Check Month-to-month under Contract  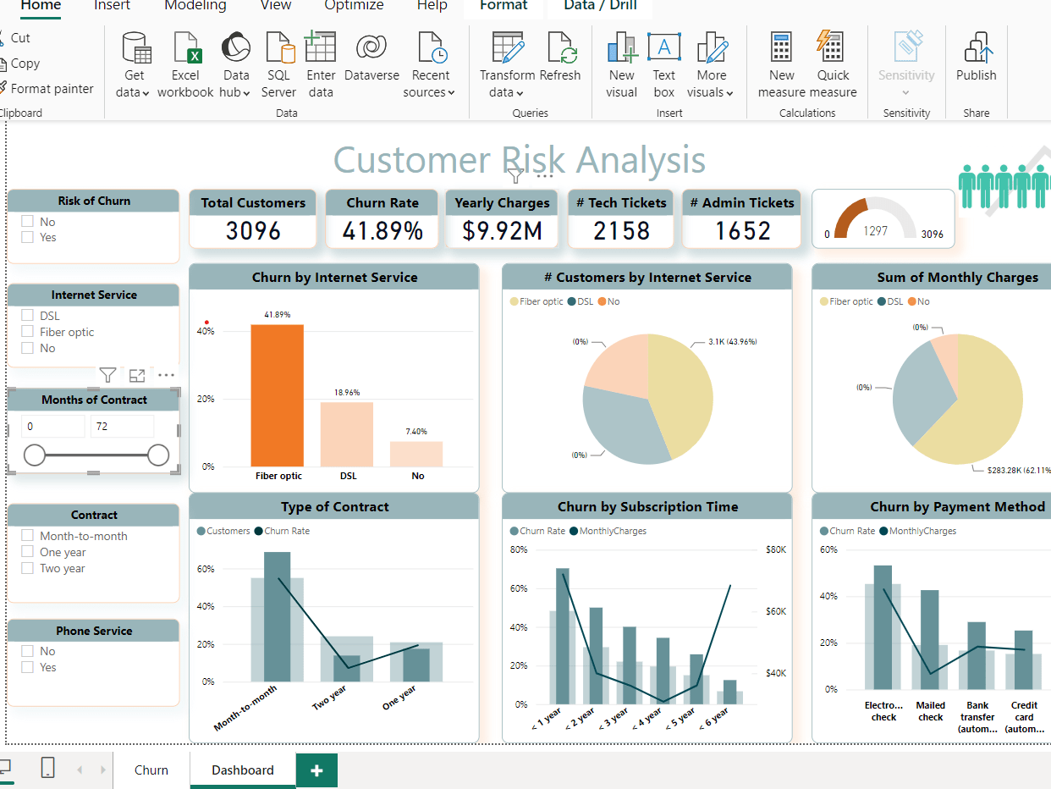[x=25, y=535]
